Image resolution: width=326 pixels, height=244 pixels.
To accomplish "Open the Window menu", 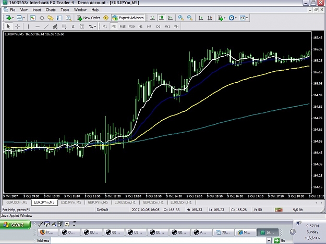I will [x=80, y=10].
